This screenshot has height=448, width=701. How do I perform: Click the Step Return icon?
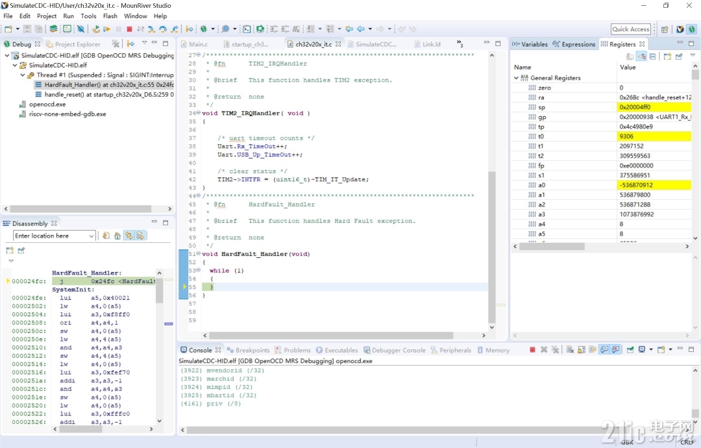[x=175, y=29]
